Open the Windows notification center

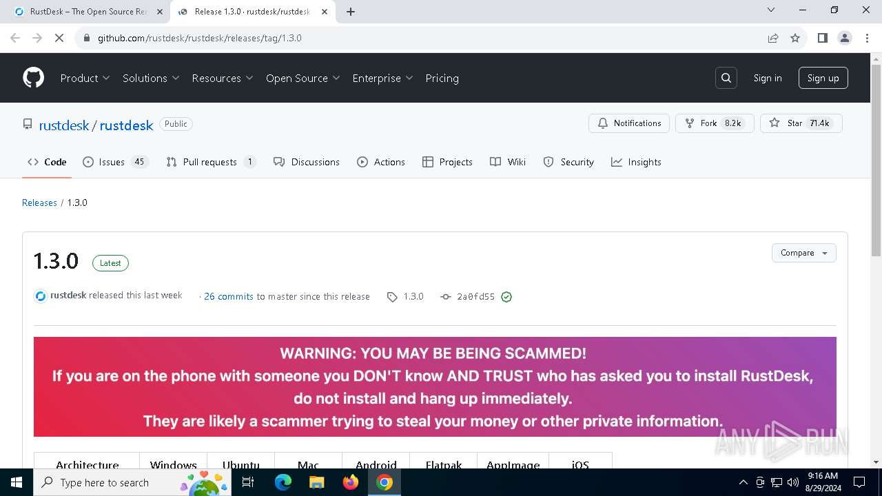pos(859,482)
